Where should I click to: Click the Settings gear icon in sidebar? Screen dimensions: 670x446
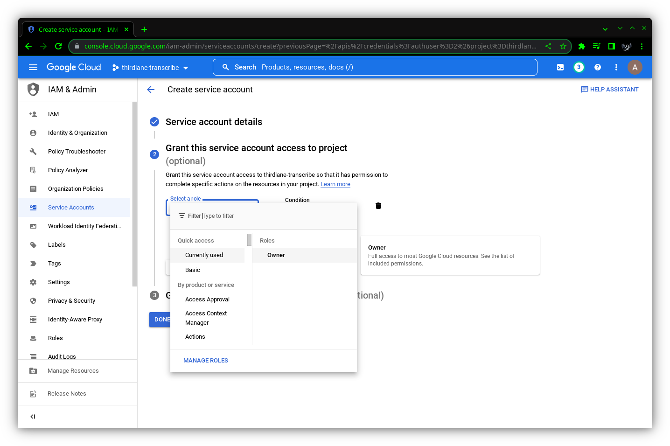tap(33, 282)
